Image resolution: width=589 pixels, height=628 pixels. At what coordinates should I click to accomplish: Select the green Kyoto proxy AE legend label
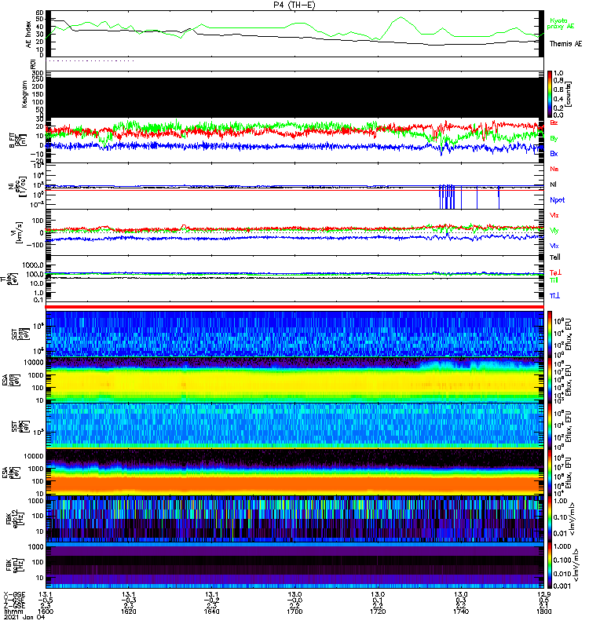pos(561,24)
